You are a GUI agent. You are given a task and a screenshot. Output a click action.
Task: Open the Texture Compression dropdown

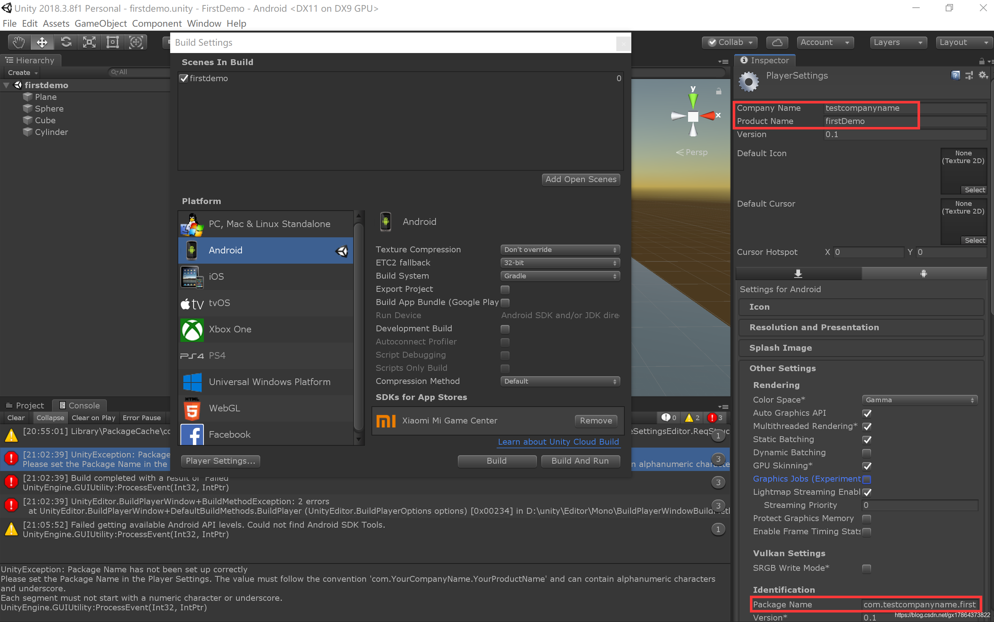560,249
